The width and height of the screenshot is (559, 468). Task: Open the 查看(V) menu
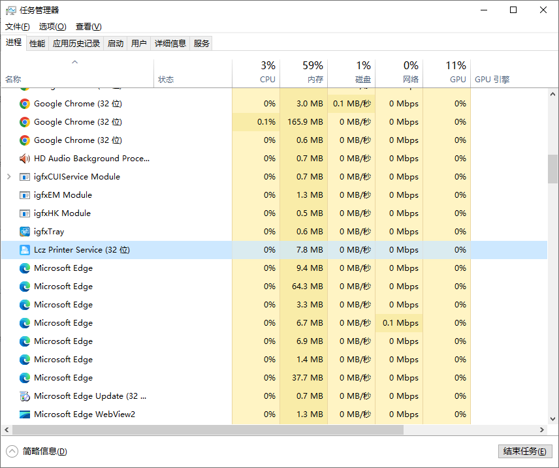(88, 27)
